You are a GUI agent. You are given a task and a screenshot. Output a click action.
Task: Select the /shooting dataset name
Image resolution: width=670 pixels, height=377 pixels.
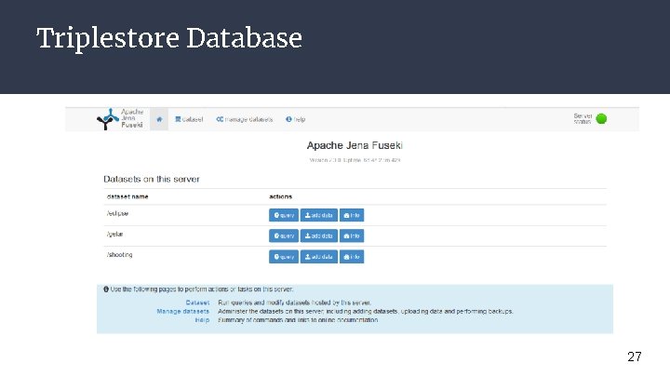point(119,255)
